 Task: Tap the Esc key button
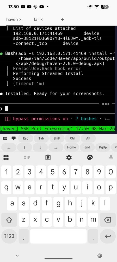tap(26, 138)
